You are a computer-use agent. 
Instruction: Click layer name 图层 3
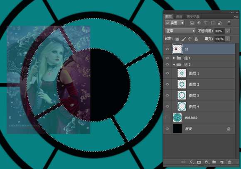[x=194, y=96]
